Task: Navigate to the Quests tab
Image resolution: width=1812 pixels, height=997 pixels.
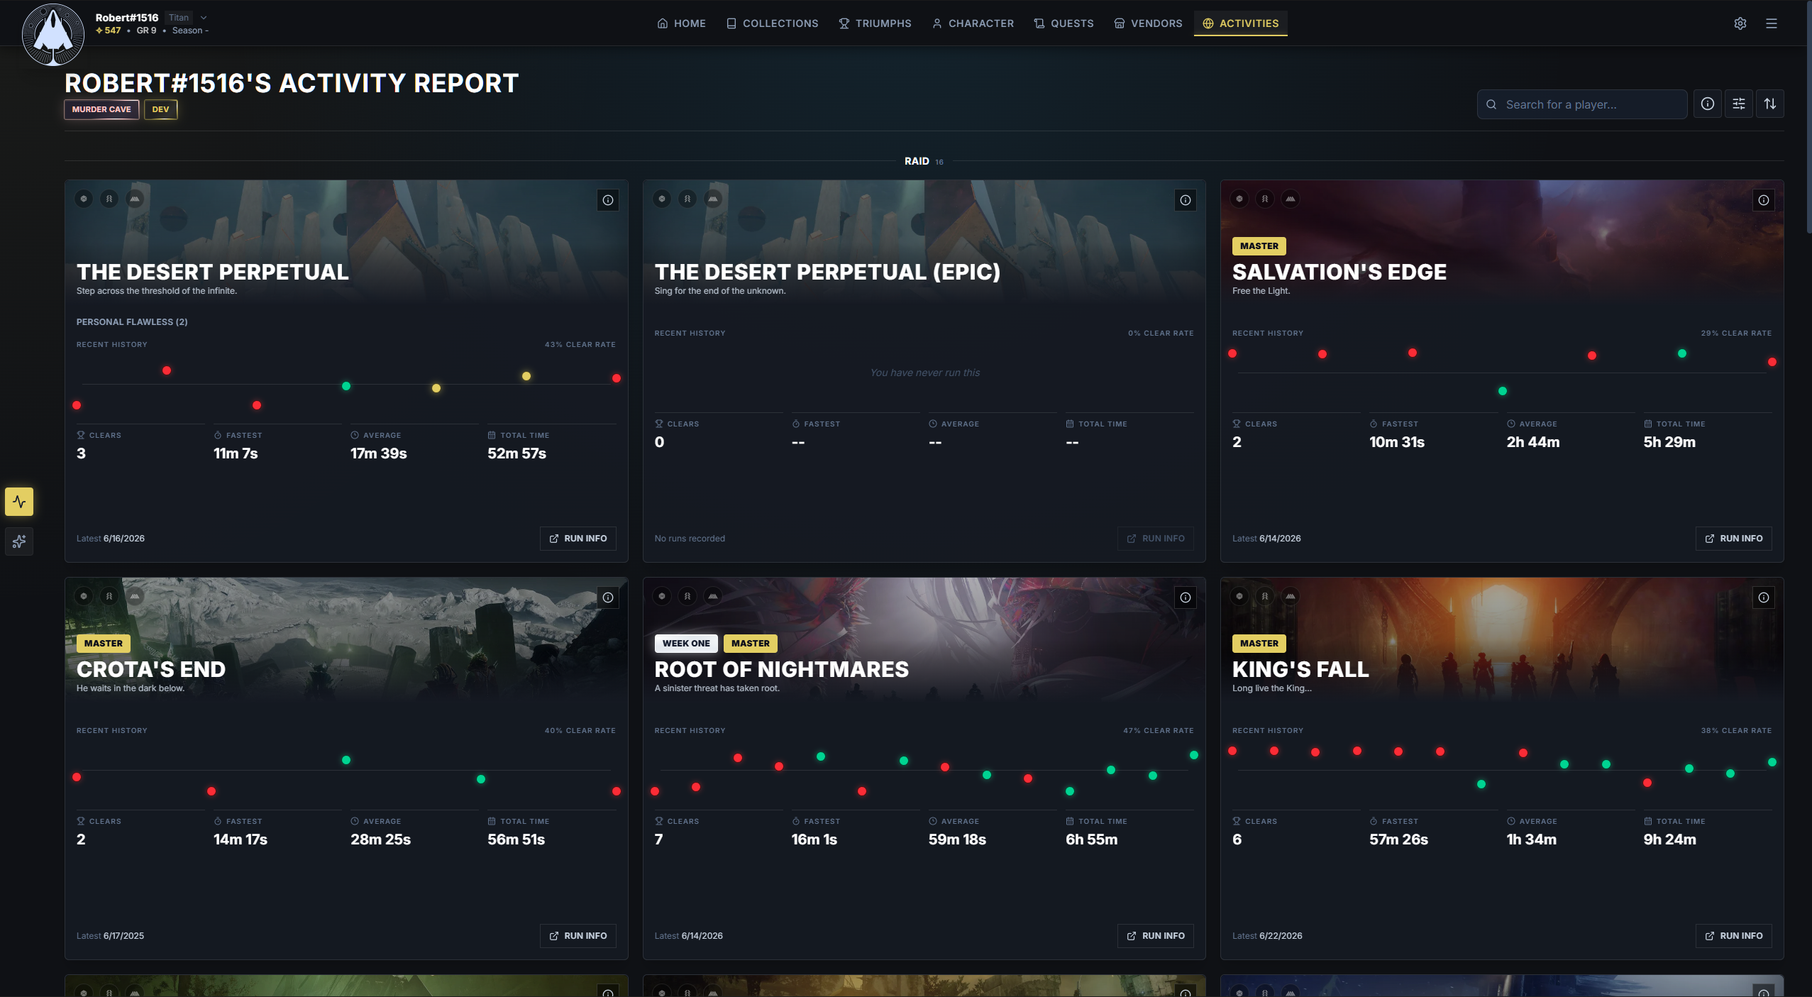Action: pyautogui.click(x=1064, y=23)
